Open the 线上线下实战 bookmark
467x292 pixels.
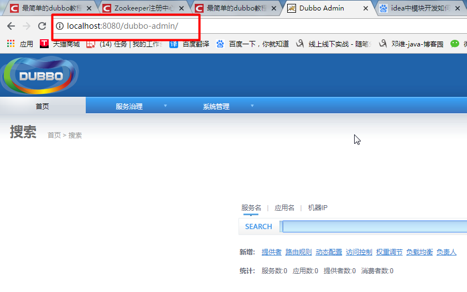[x=334, y=44]
